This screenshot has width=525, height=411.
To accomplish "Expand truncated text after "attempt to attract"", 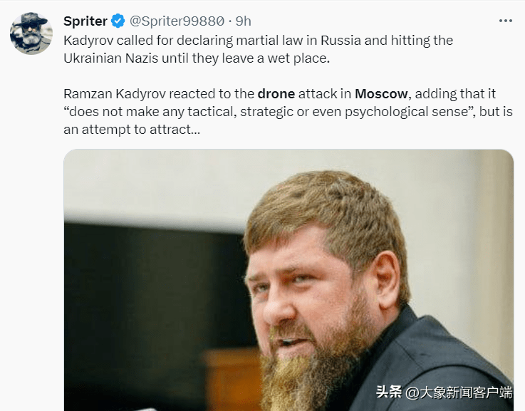I will point(195,130).
